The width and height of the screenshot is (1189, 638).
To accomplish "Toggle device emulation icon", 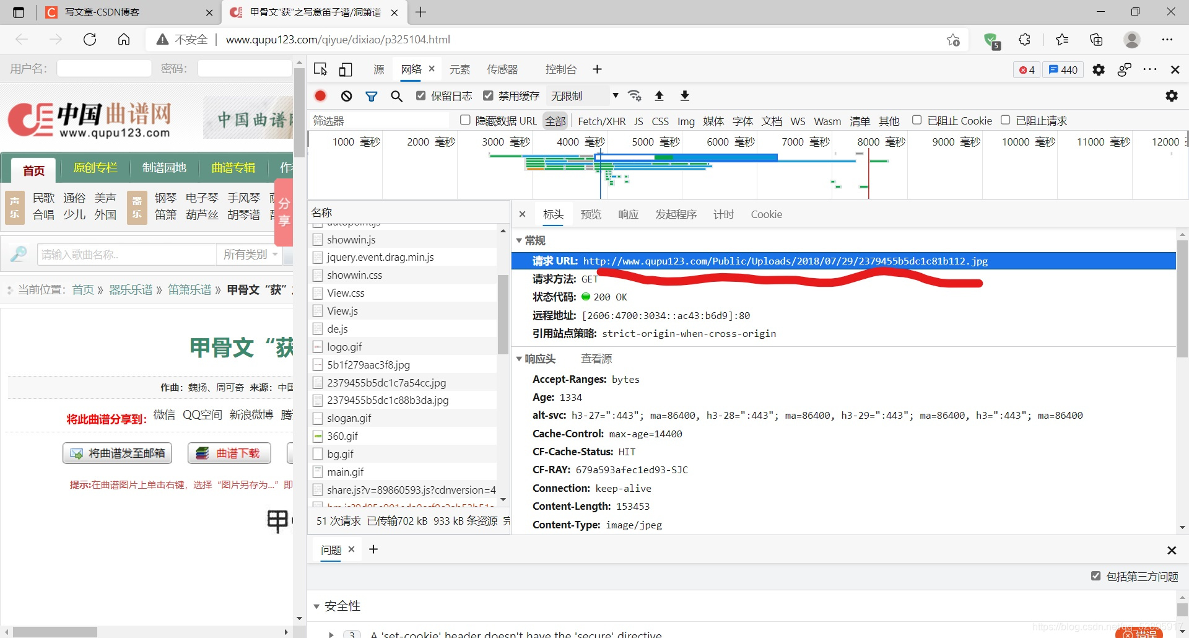I will click(346, 69).
